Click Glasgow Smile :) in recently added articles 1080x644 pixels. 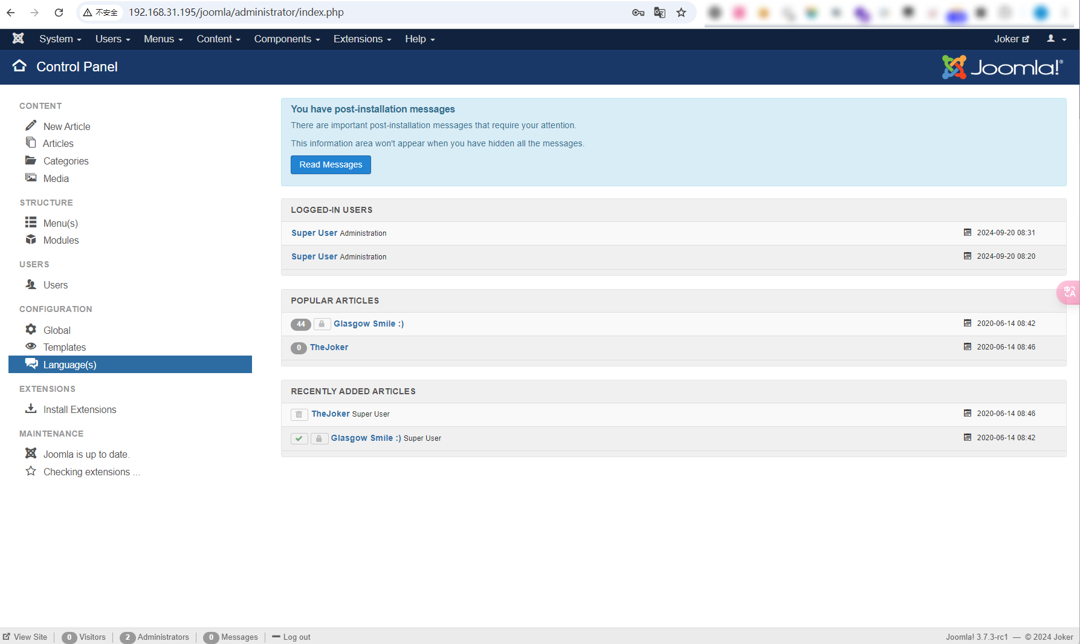pyautogui.click(x=366, y=438)
